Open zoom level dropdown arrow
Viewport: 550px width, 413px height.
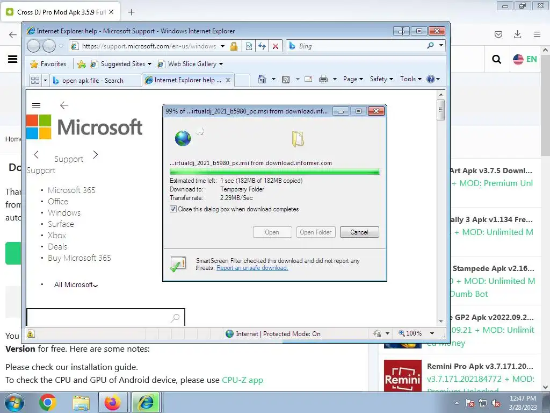(432, 333)
